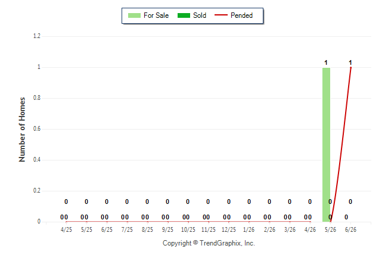Click the 12/25 x-axis label
Viewport: 385px width, 258px height.
(229, 229)
